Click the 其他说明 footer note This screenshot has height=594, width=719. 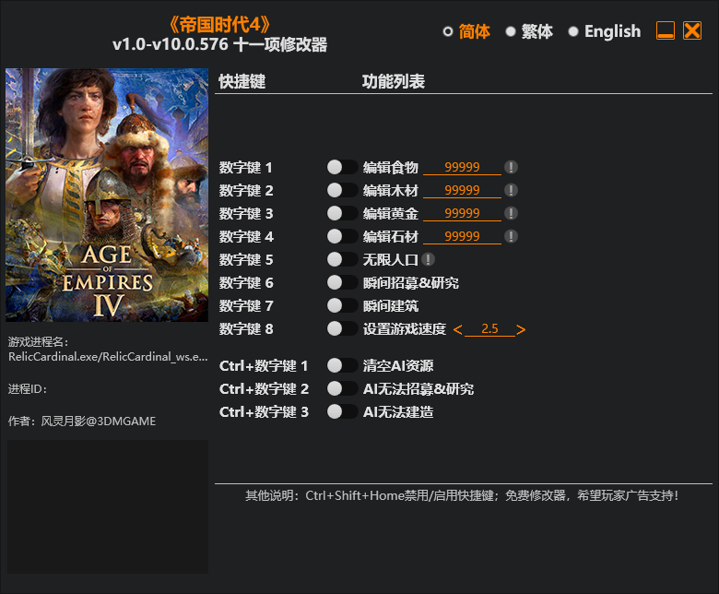(x=462, y=496)
